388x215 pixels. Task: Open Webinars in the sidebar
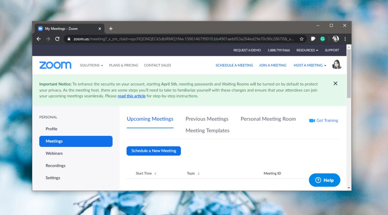(54, 153)
